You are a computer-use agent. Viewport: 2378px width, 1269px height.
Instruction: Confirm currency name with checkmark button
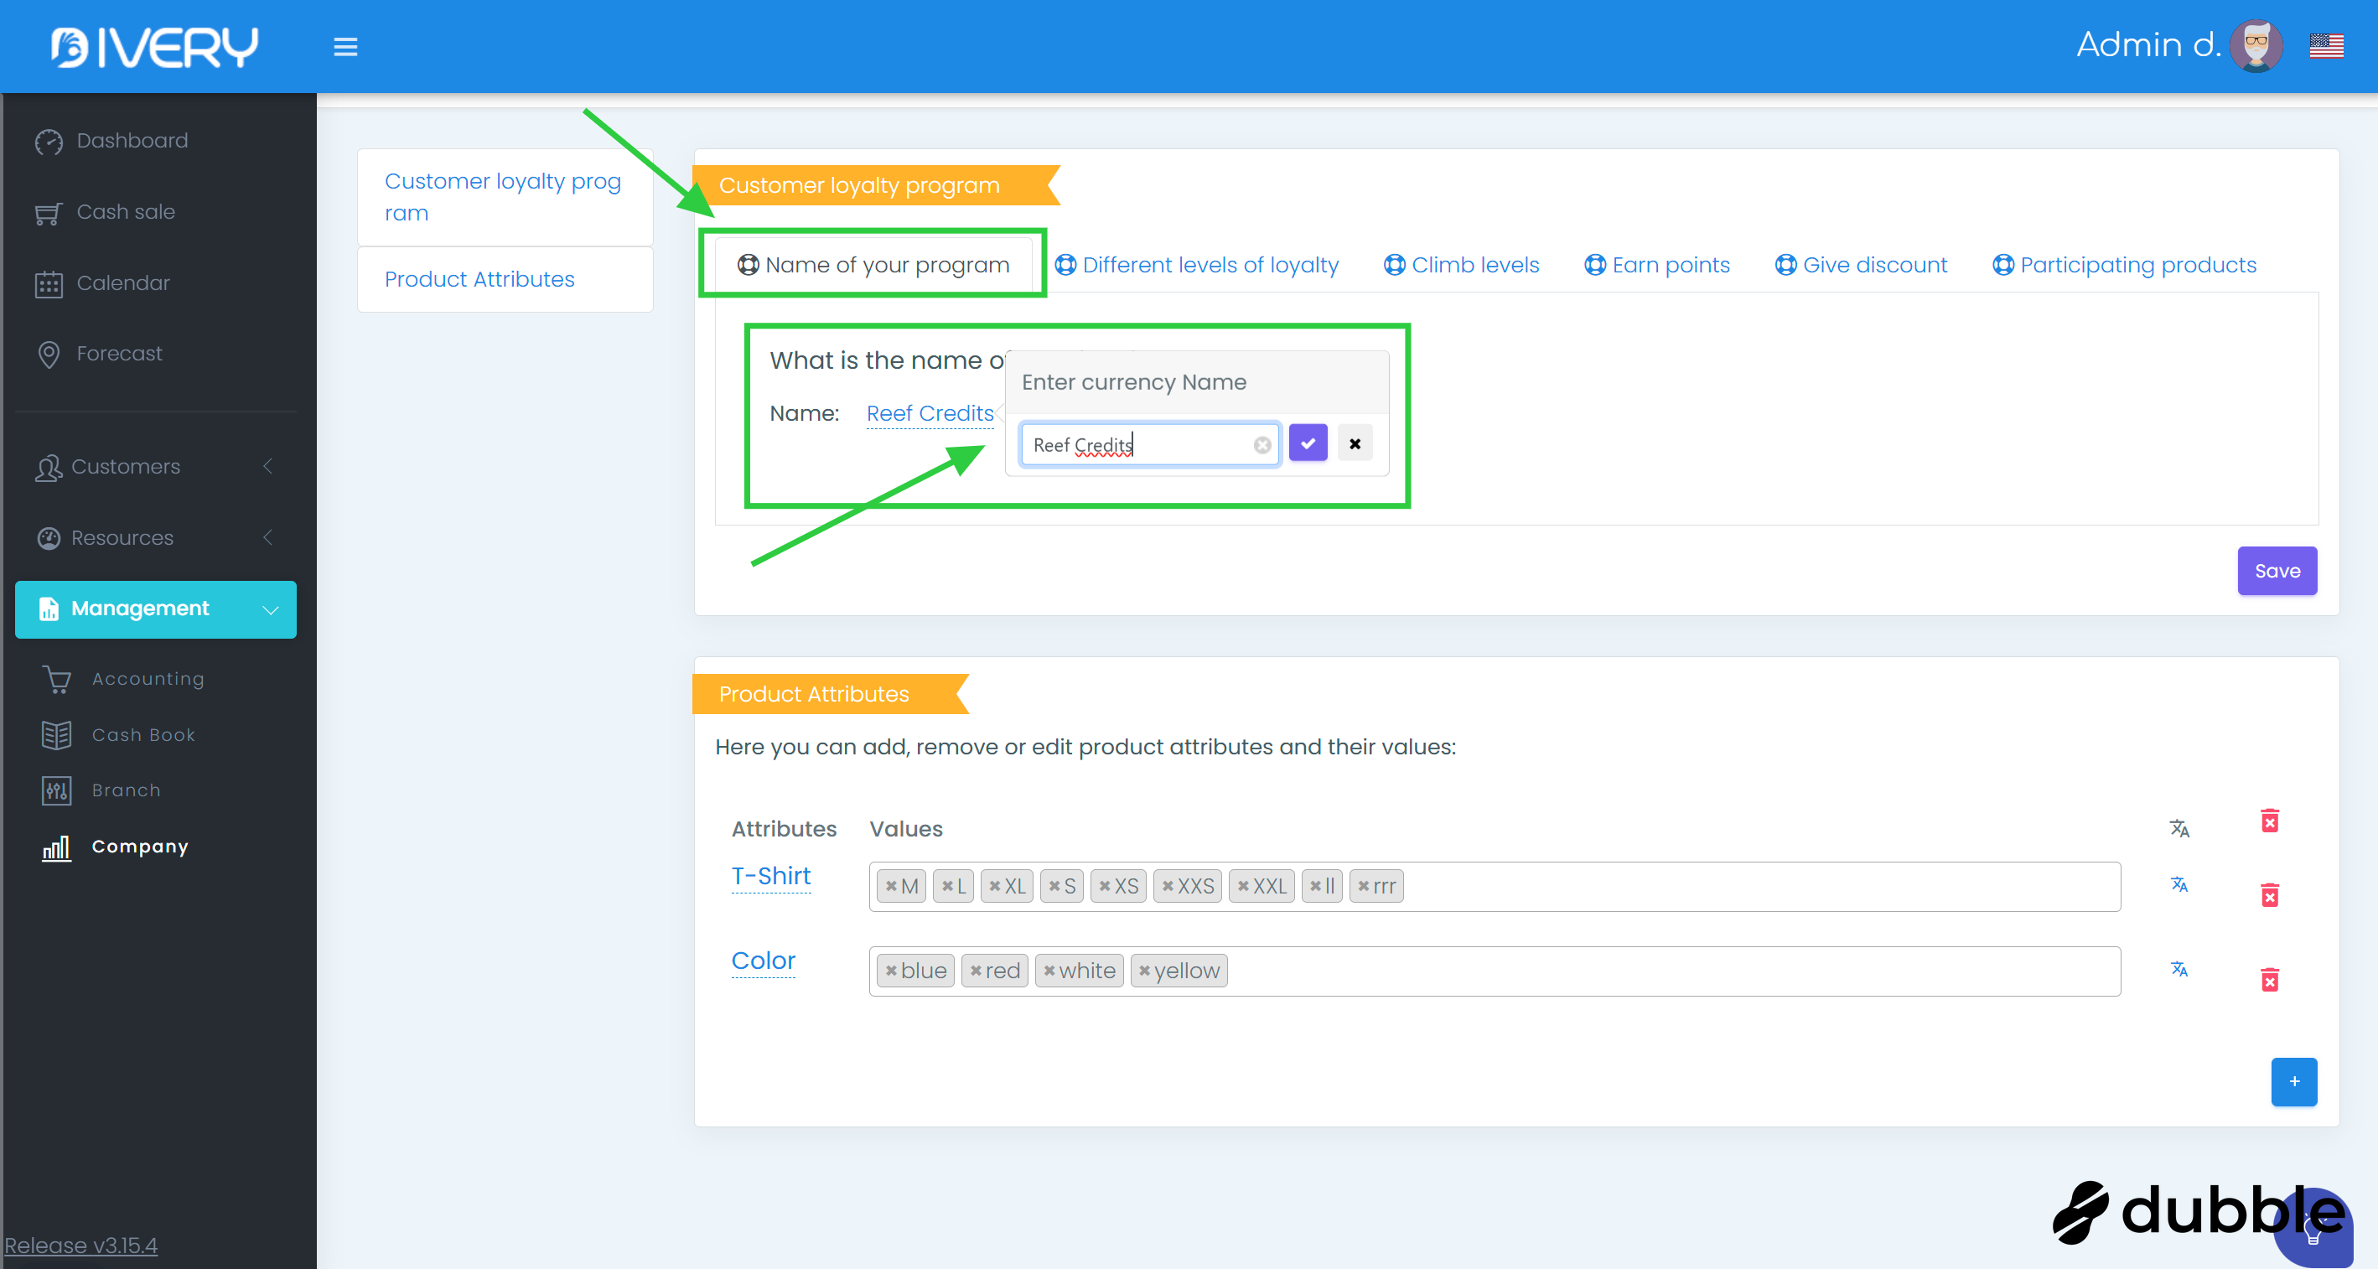[1307, 444]
